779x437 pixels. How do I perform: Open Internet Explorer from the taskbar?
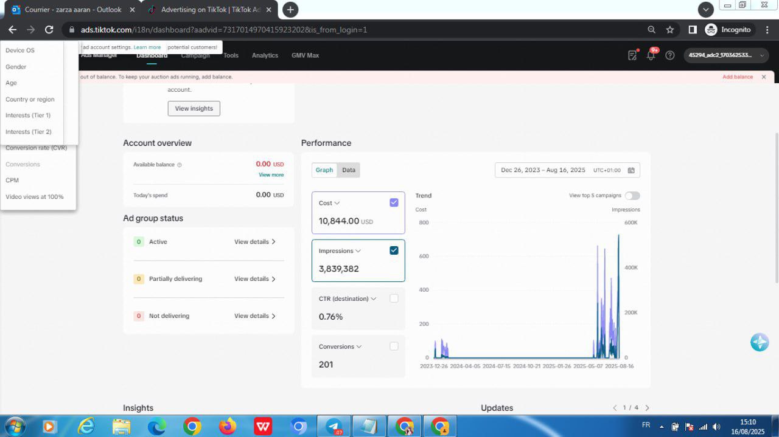[x=86, y=427]
